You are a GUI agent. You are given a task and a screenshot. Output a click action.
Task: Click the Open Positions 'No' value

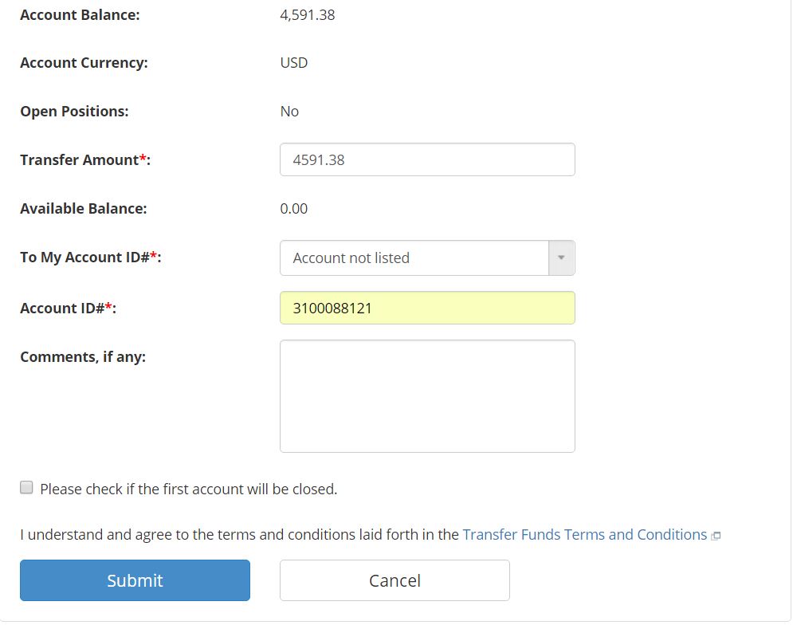pos(289,112)
